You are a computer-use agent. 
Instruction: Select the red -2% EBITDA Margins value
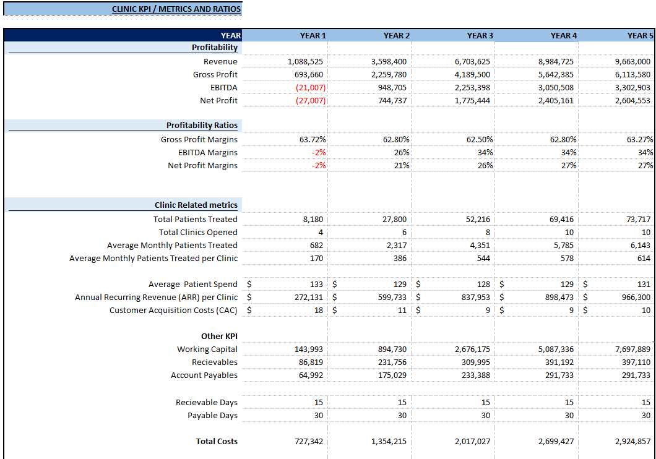pos(317,152)
